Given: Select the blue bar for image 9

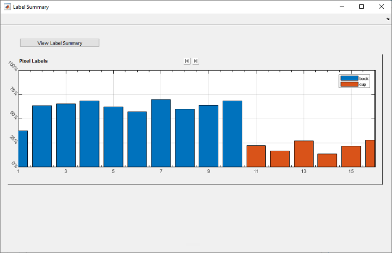Looking at the screenshot, I should 209,136.
